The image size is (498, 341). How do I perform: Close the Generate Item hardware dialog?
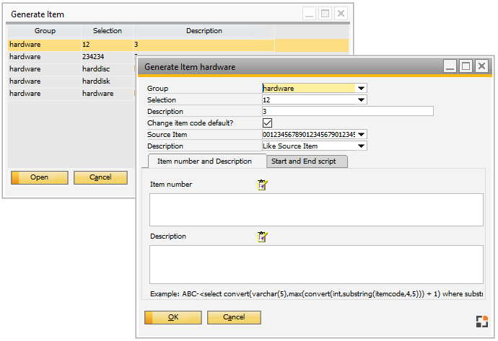(481, 66)
